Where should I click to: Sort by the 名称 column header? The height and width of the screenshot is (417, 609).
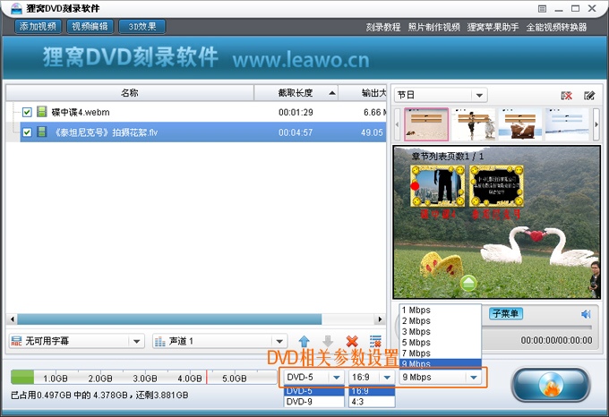[x=130, y=93]
